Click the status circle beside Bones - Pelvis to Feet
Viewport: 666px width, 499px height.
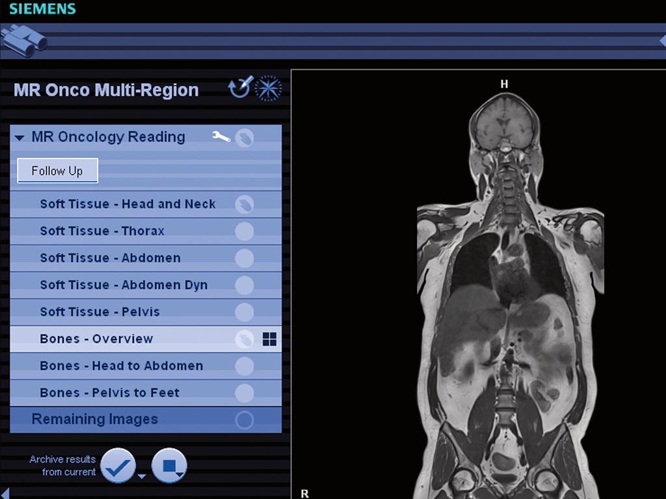pos(246,392)
